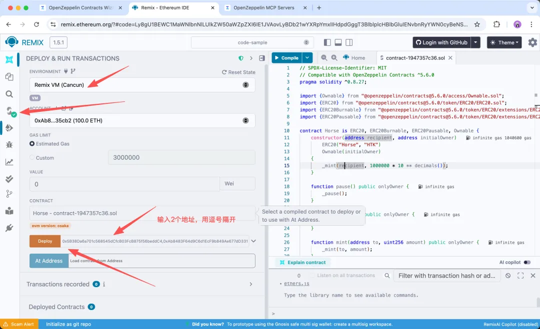Image resolution: width=540 pixels, height=329 pixels.
Task: Open the Debugger bug icon in sidebar
Action: point(9,145)
